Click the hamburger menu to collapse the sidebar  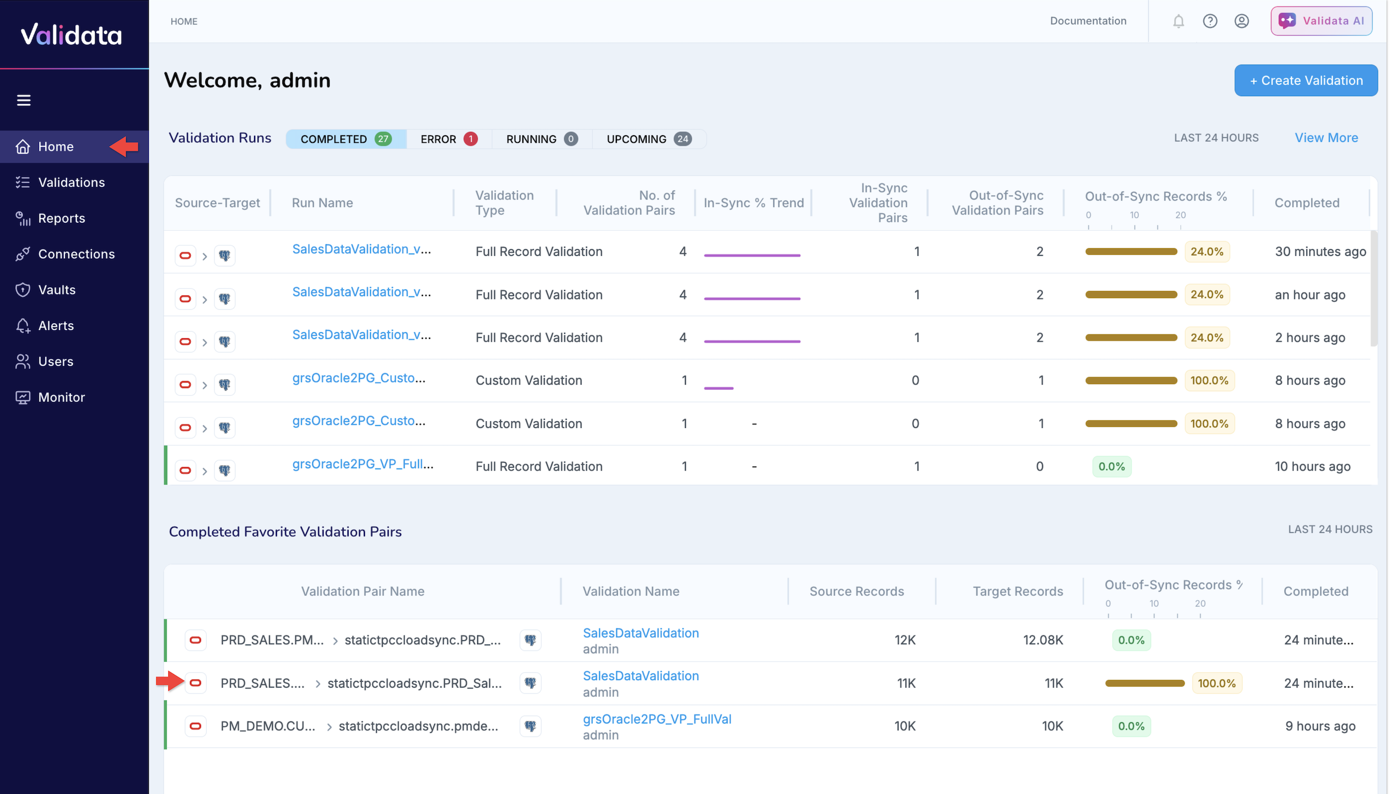click(24, 100)
